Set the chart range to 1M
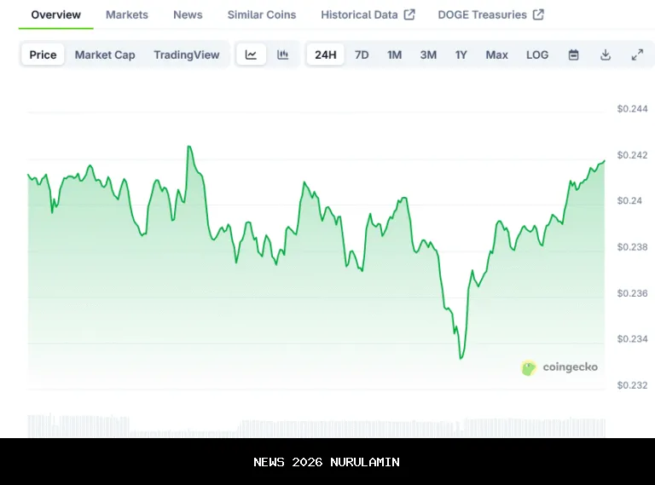The width and height of the screenshot is (655, 485). (x=394, y=55)
